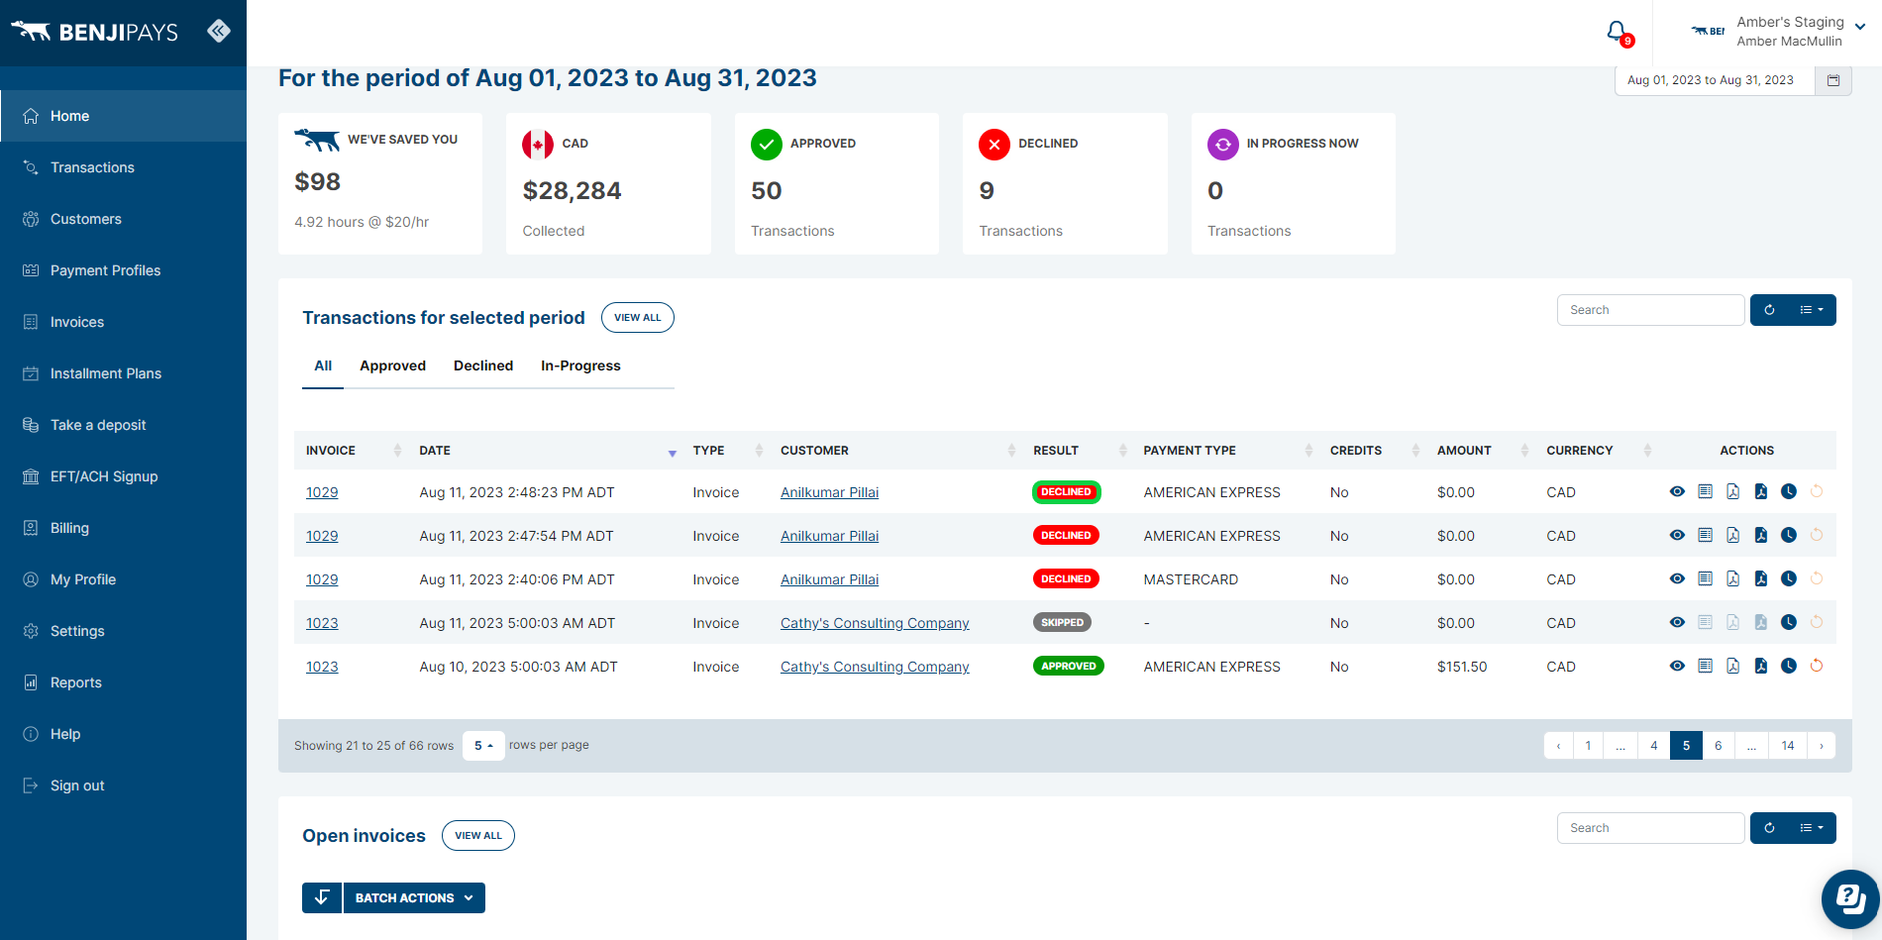Open outlined PDF icon for the 2:48:23 PM transaction

tap(1732, 491)
